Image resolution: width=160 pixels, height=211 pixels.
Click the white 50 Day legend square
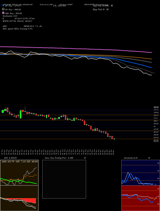click(x=3, y=9)
